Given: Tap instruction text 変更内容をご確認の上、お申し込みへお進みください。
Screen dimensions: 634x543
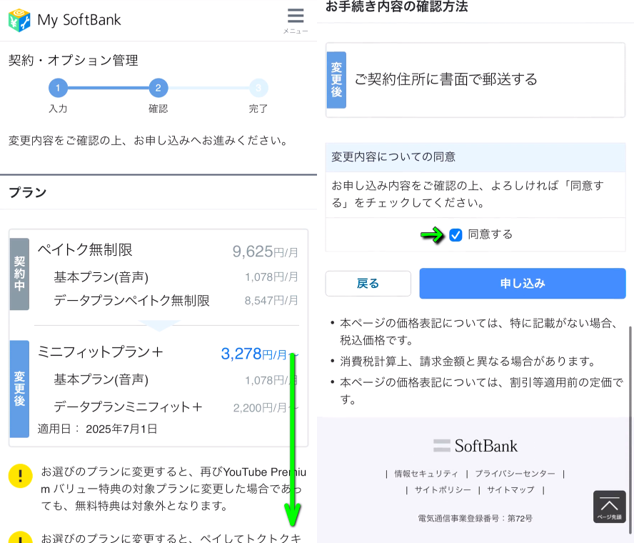Looking at the screenshot, I should (x=149, y=141).
